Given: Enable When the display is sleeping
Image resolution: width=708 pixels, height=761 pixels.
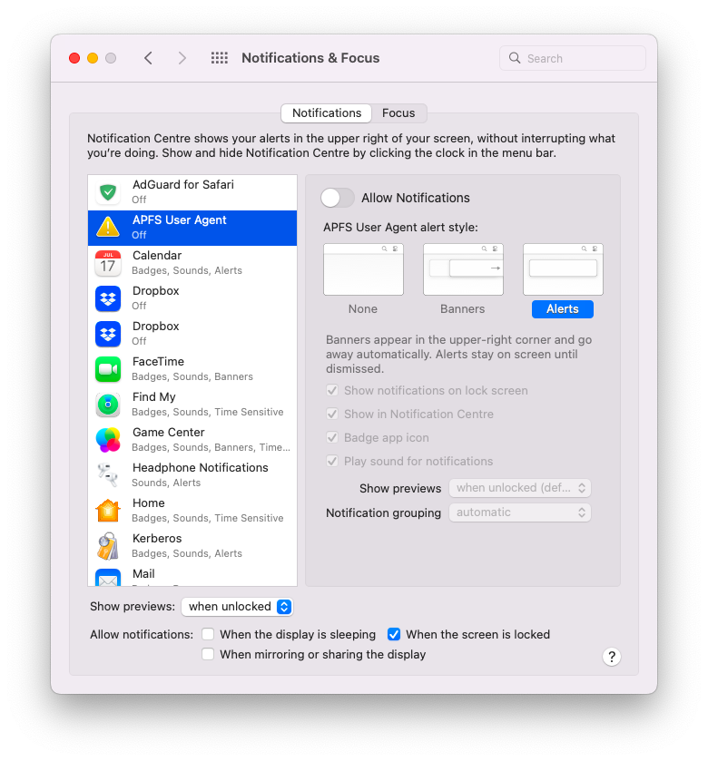Looking at the screenshot, I should 208,634.
